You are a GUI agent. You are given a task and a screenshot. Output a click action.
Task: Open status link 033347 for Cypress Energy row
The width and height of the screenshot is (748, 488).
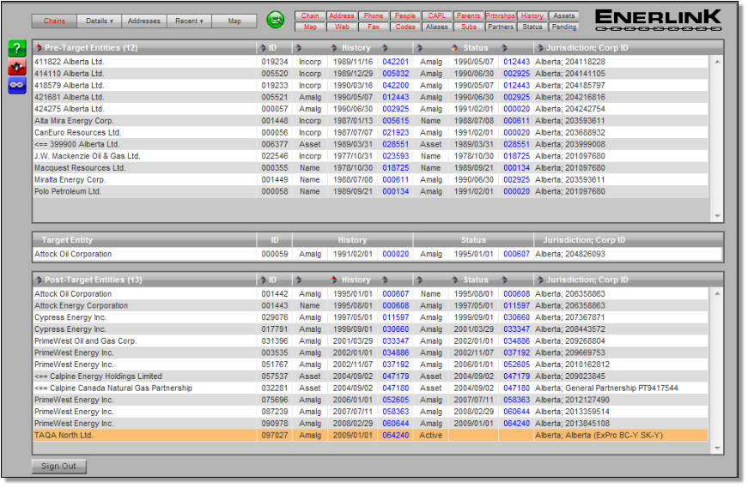(517, 329)
